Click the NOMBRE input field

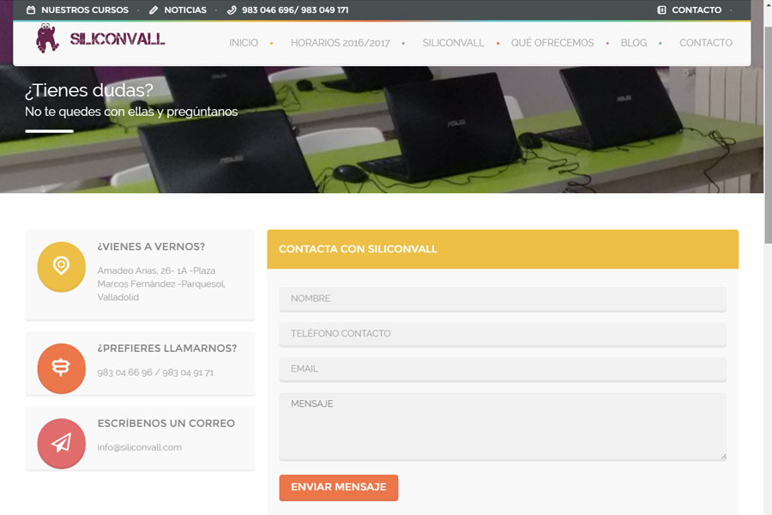[502, 298]
